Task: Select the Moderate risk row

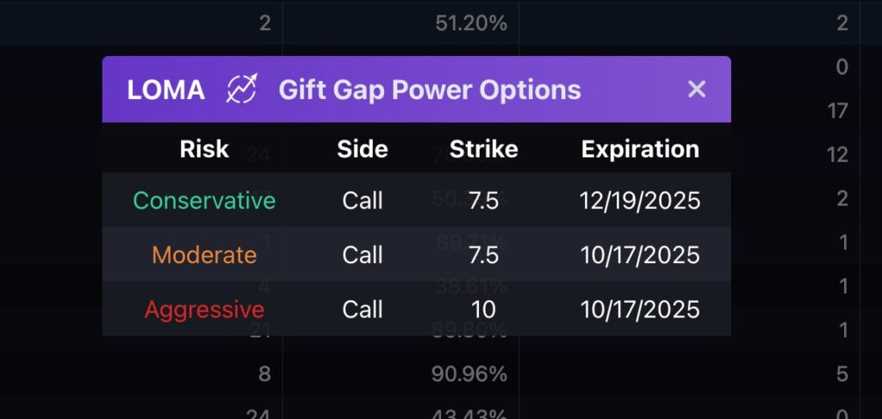Action: pyautogui.click(x=417, y=255)
